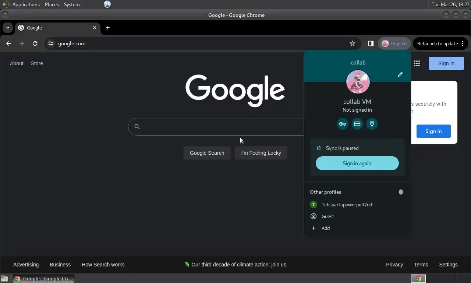Click the show desktop icon in bottom panel
The width and height of the screenshot is (471, 283).
[4, 279]
